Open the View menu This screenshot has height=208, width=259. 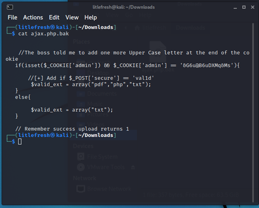coord(72,17)
